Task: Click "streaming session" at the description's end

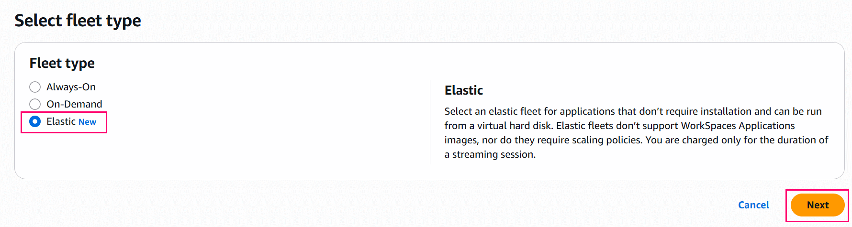Action: coord(493,154)
